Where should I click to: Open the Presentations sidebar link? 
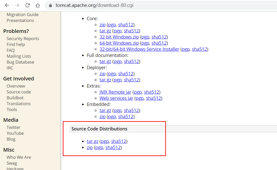point(20,20)
